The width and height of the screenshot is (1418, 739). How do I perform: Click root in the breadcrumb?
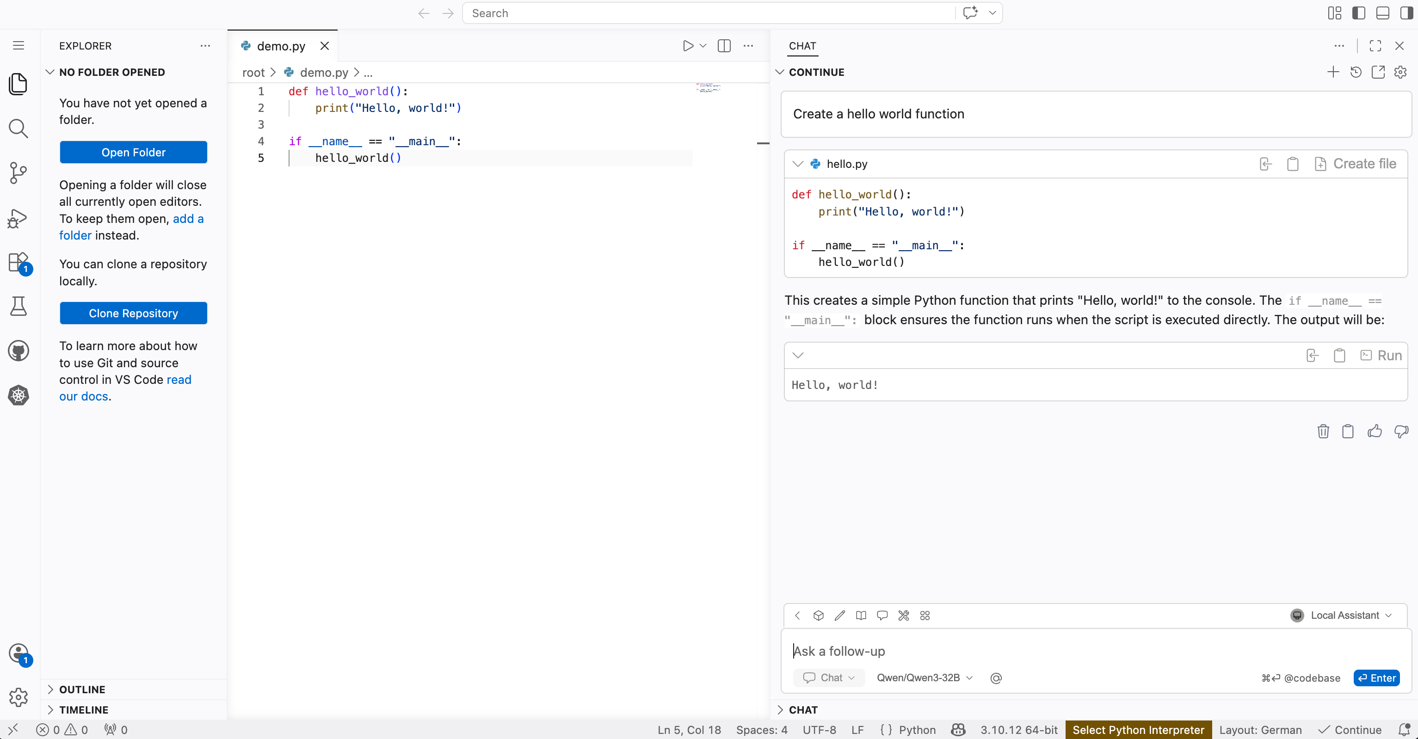(x=253, y=73)
